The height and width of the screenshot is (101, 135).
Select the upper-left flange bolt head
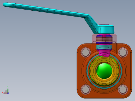click(86, 52)
